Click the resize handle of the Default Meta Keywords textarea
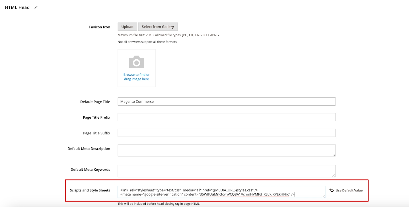This screenshot has width=409, height=207. [334, 175]
